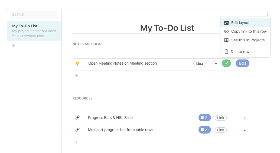Open link button for Progress Bars & HSL Slider
The image size is (280, 153).
204,118
